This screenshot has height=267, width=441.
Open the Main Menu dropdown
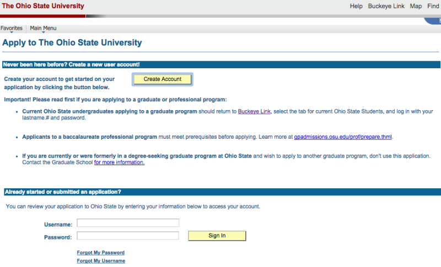tap(43, 29)
